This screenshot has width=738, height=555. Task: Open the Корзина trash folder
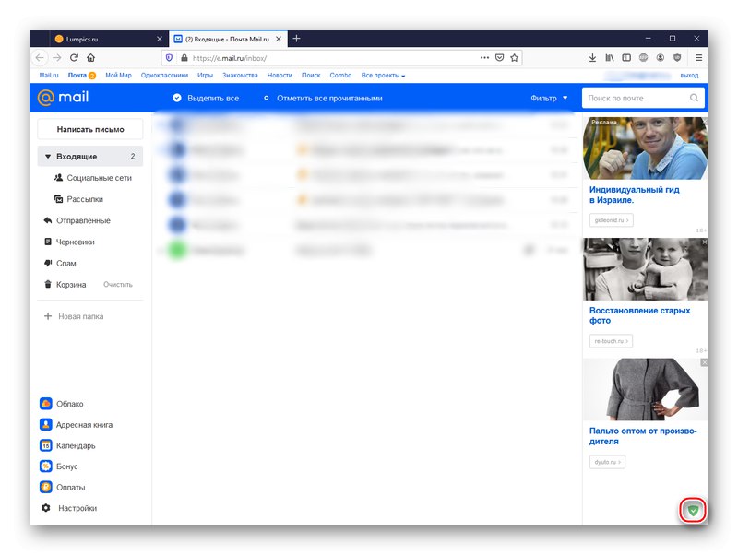(x=65, y=285)
